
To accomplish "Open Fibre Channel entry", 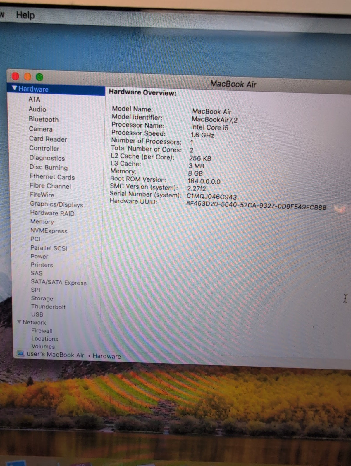I will click(x=50, y=186).
